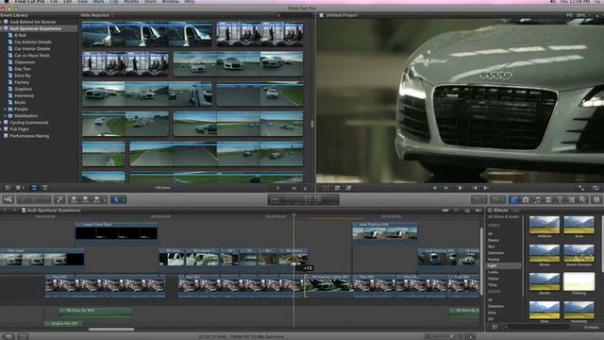This screenshot has width=604, height=340.
Task: Toggle the Effects browser category sidebar
Action: [x=495, y=328]
